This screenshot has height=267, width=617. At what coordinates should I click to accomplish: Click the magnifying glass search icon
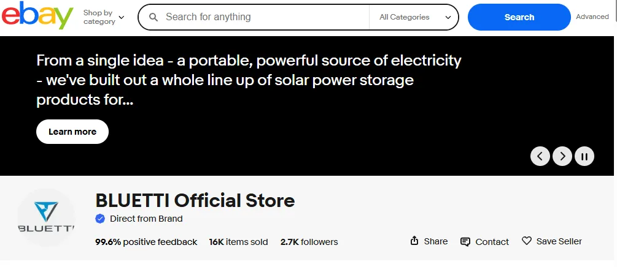(153, 17)
